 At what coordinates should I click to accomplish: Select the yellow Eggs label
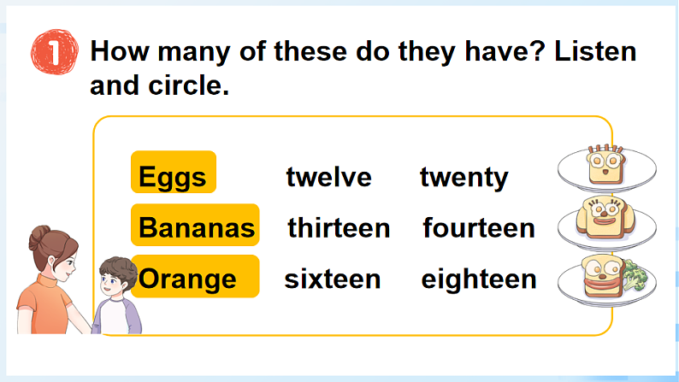coord(174,176)
